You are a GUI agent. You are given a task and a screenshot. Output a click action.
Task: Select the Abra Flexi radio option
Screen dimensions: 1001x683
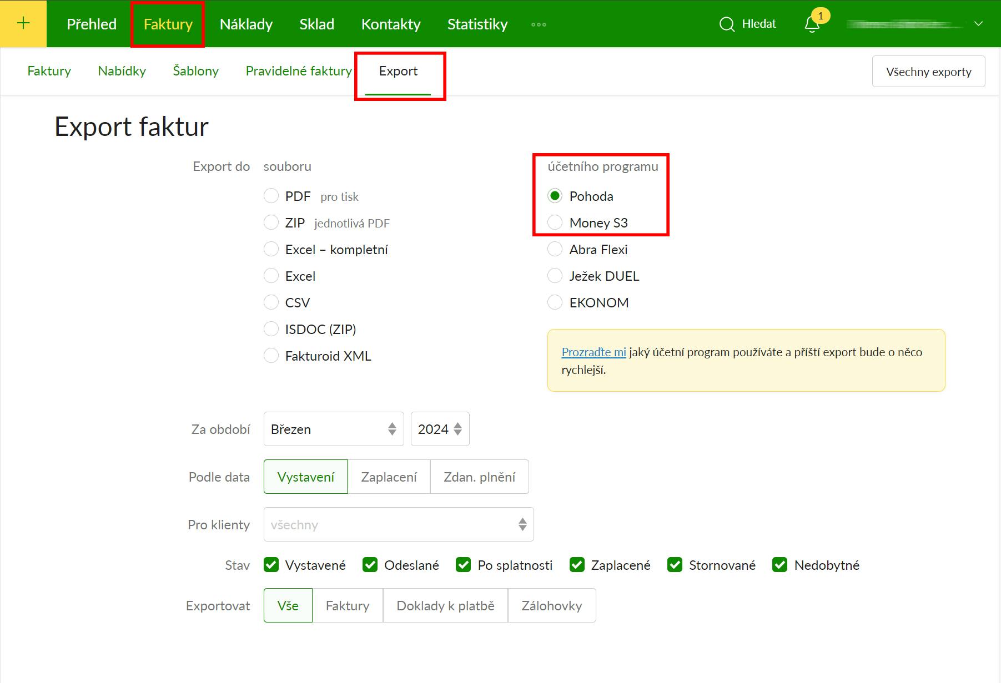pos(555,249)
